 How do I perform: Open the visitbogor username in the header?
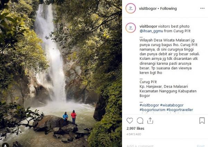(148, 8)
